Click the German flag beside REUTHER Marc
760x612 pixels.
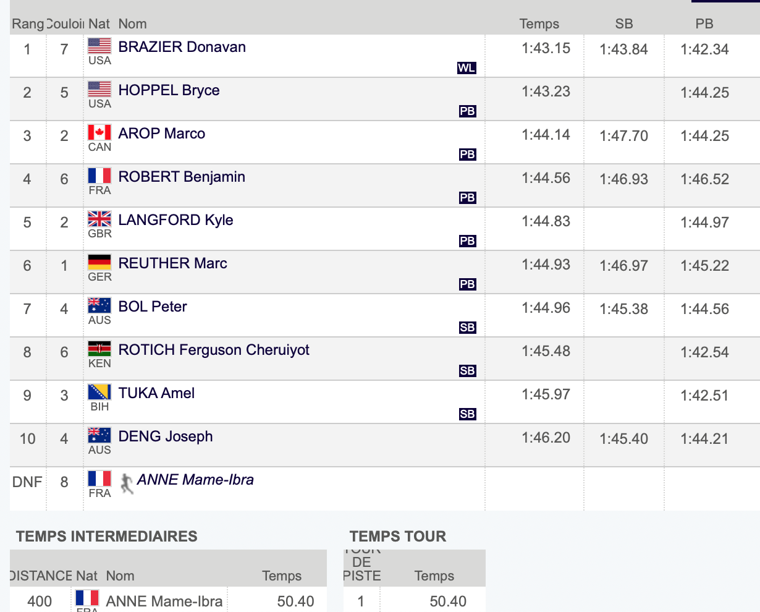click(99, 262)
